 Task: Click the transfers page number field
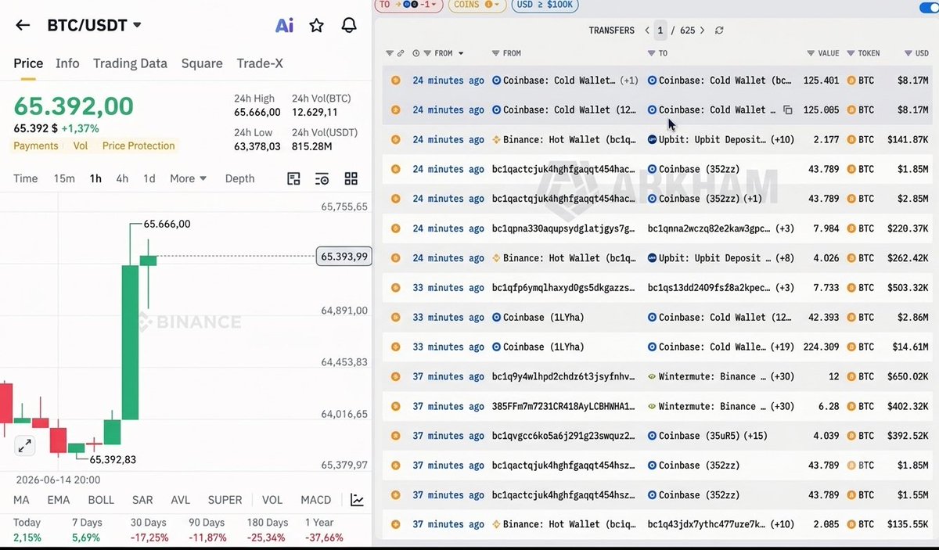pos(661,31)
